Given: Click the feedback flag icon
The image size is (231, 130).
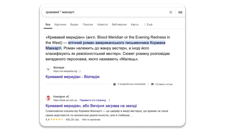Looking at the screenshot, I should 152,84.
